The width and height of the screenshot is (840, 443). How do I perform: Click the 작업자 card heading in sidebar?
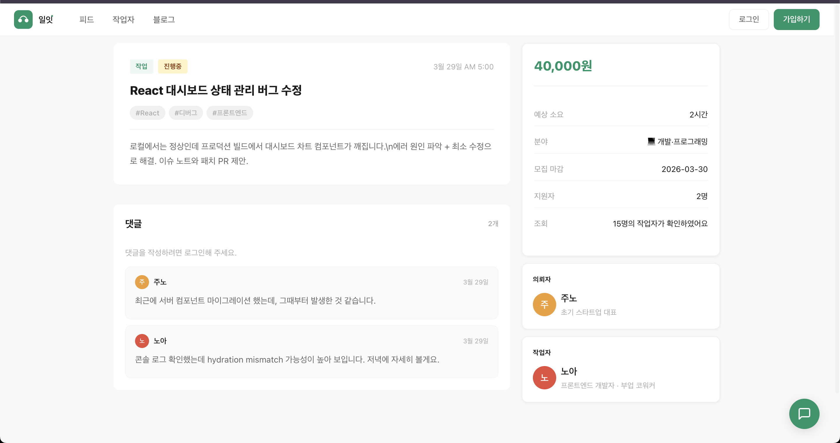pyautogui.click(x=542, y=352)
